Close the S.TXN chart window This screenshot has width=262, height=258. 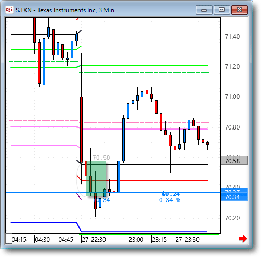coord(240,10)
